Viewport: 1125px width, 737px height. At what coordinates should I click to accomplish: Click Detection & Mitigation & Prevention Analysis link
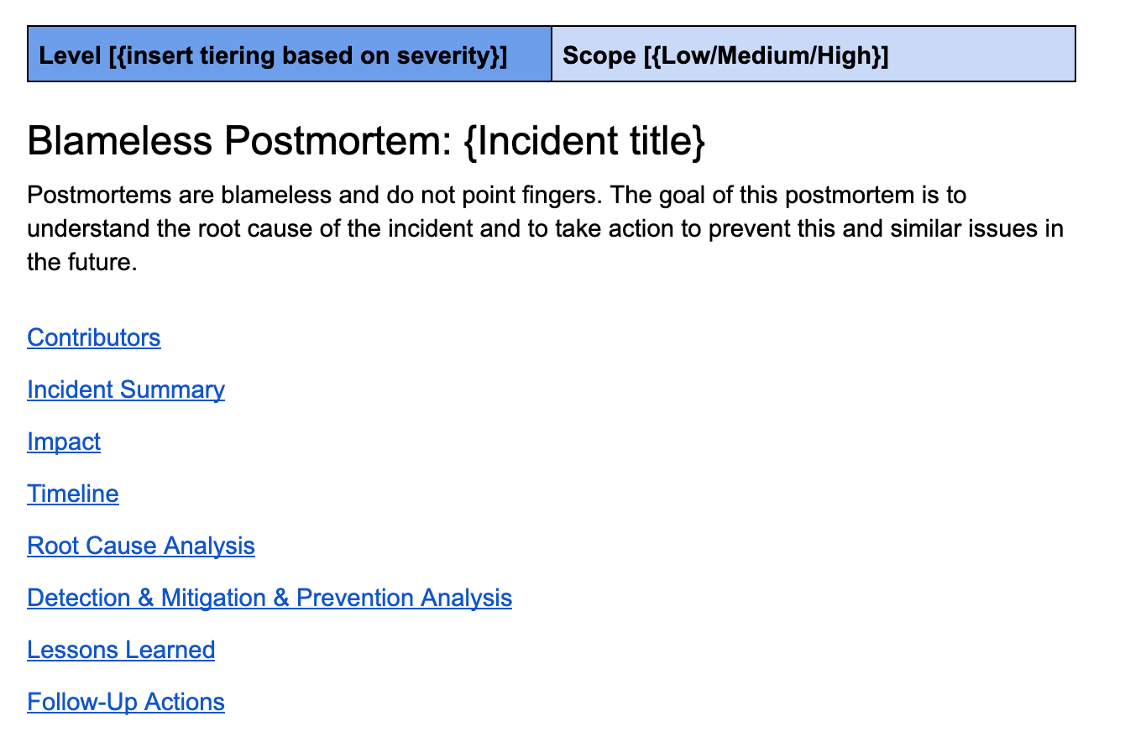tap(269, 598)
